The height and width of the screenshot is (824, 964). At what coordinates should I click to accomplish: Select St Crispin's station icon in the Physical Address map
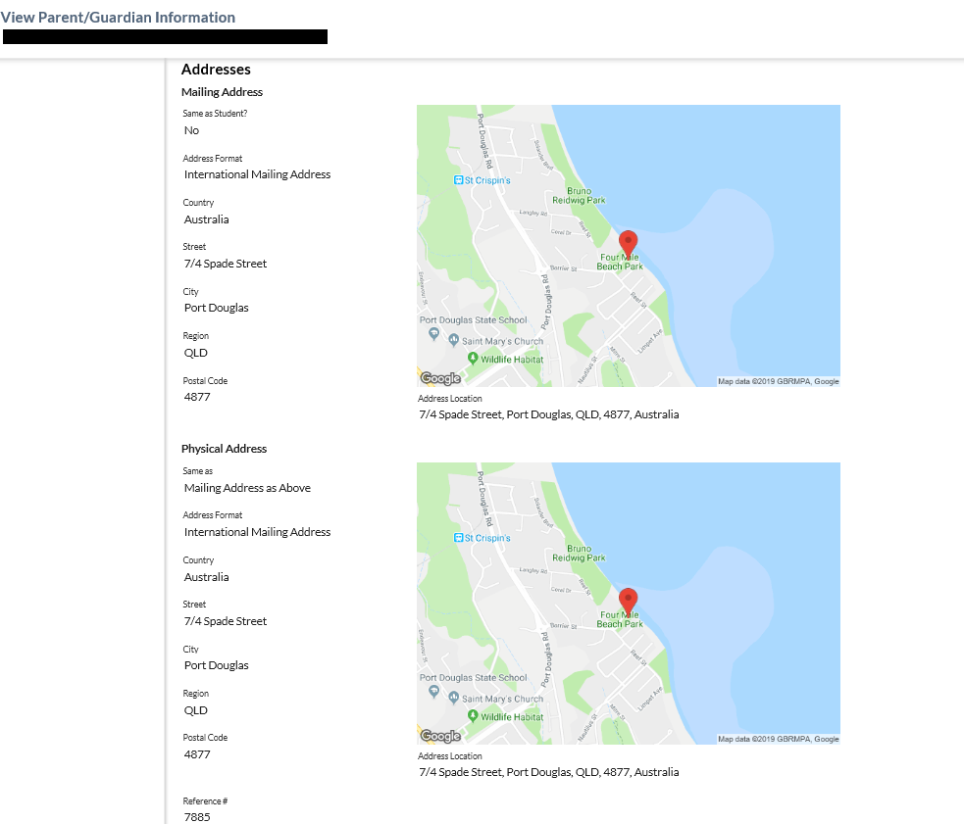[458, 538]
